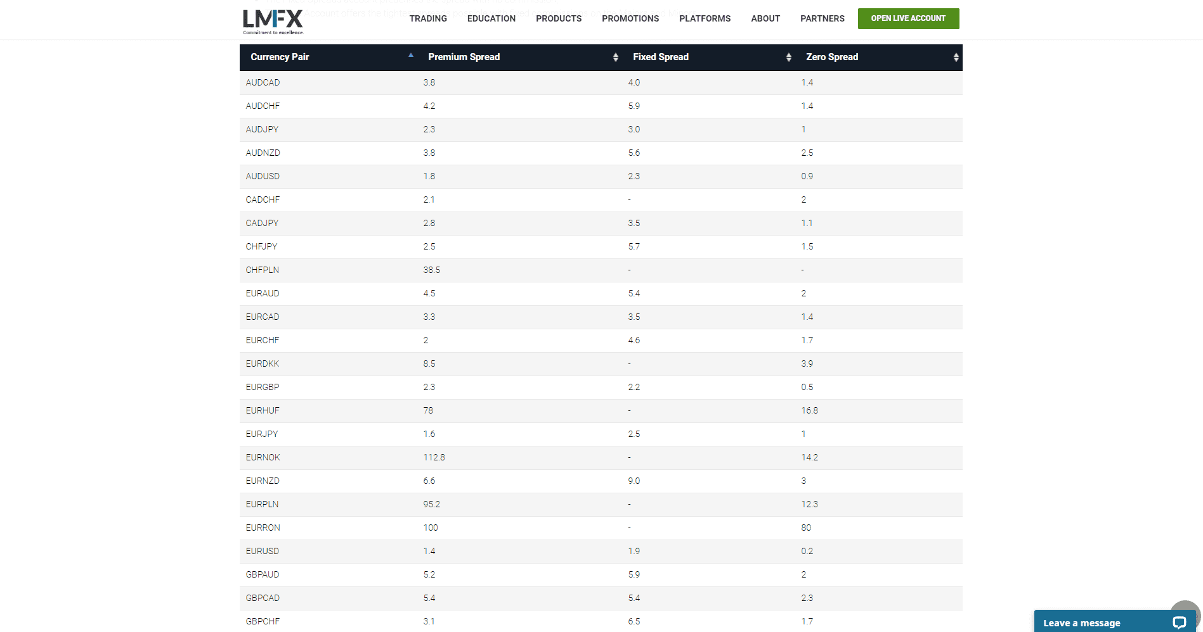1203x632 pixels.
Task: Open the PLATFORMS dropdown menu
Action: tap(705, 18)
